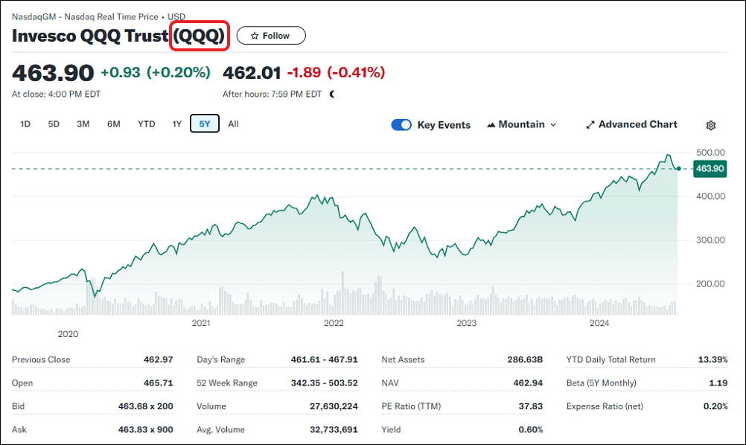Select the 1Y time range tab
746x445 pixels.
177,124
